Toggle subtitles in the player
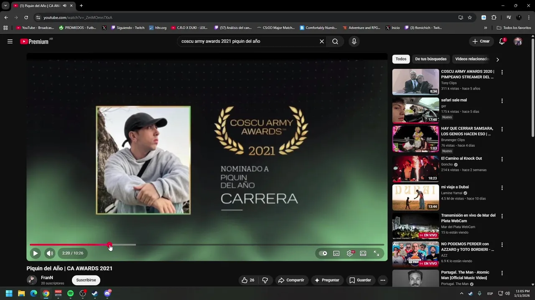 click(336, 253)
